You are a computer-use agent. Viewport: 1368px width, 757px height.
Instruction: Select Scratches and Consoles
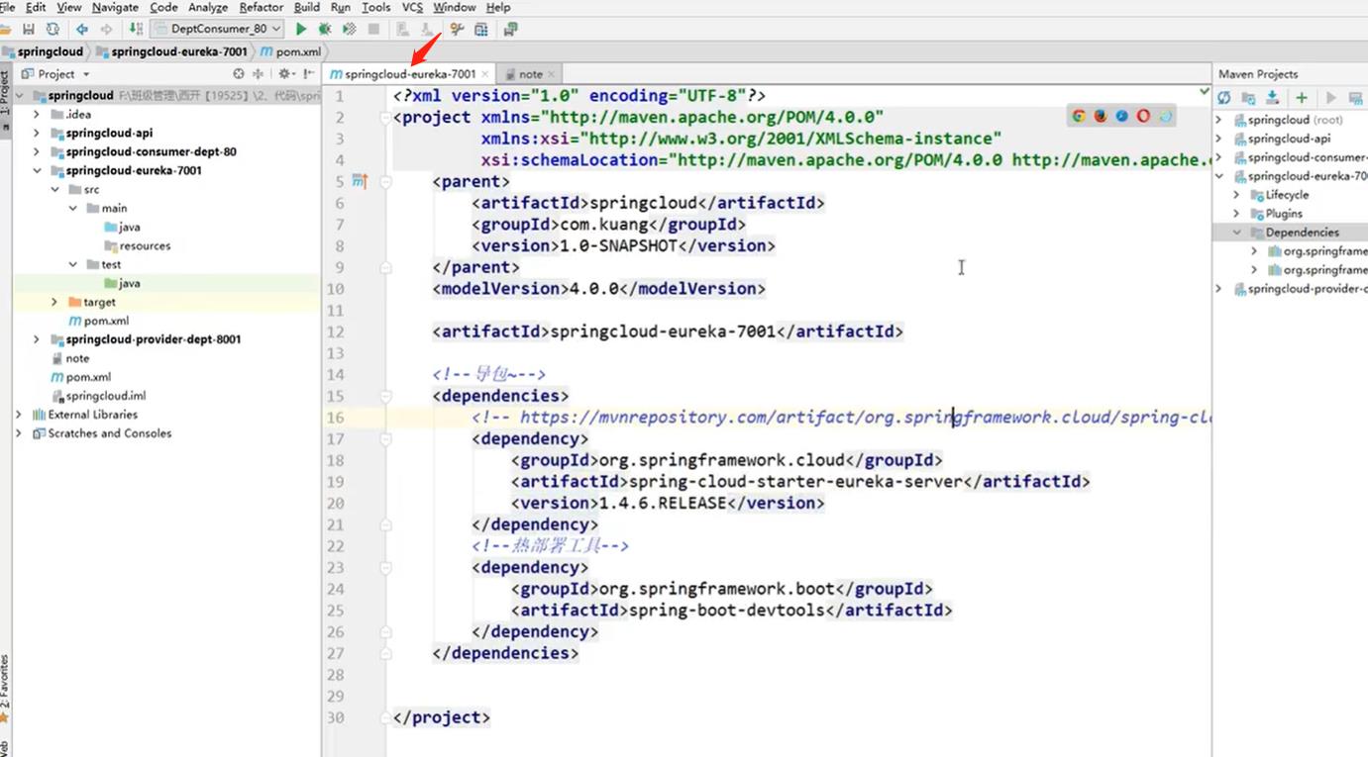tap(102, 433)
